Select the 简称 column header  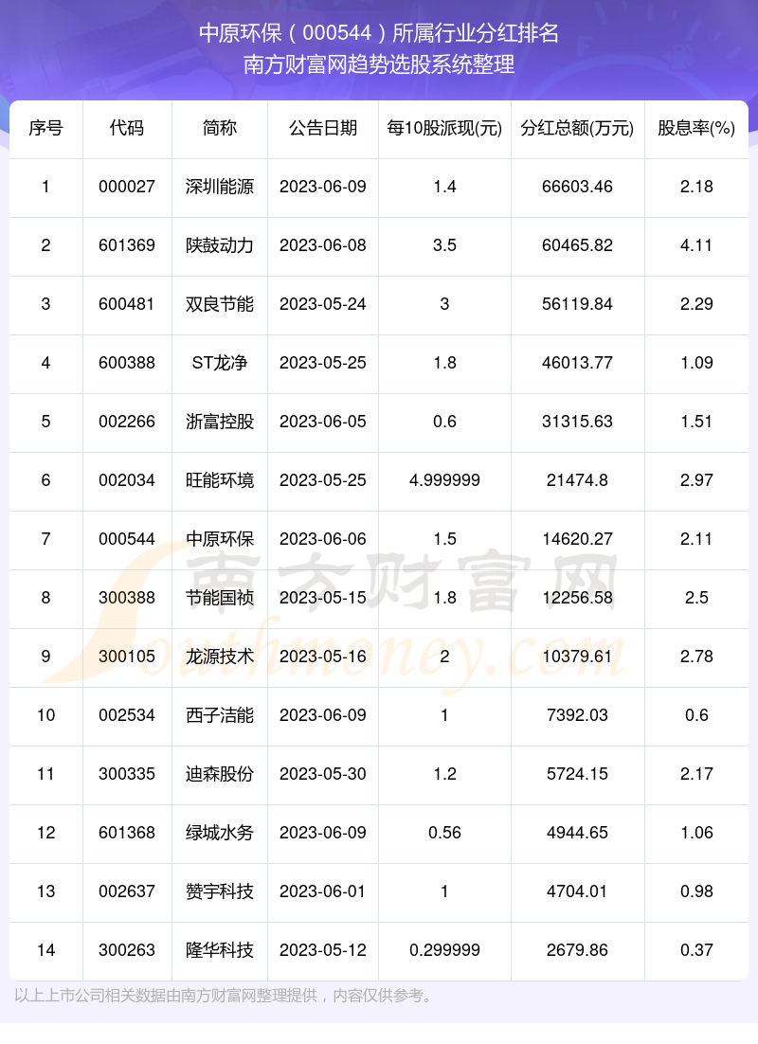pyautogui.click(x=220, y=129)
